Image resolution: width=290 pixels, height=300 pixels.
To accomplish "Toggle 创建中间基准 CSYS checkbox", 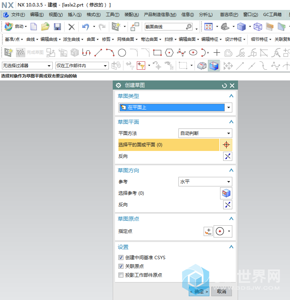I will tap(121, 258).
